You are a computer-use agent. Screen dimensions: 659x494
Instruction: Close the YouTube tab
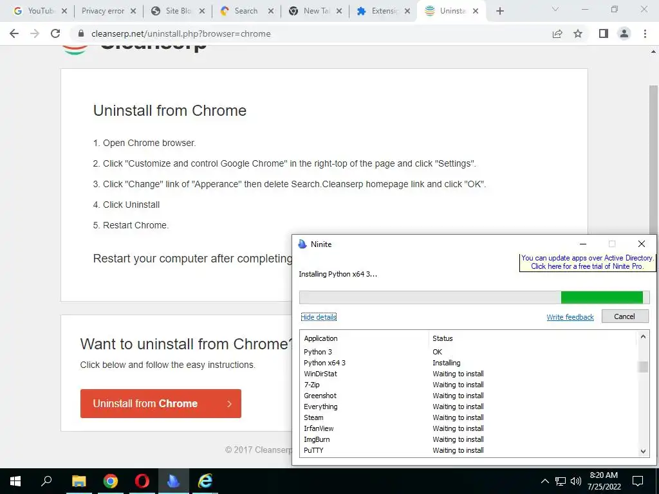point(64,11)
